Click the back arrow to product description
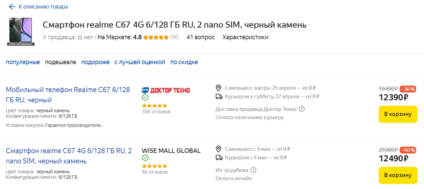 pyautogui.click(x=12, y=6)
